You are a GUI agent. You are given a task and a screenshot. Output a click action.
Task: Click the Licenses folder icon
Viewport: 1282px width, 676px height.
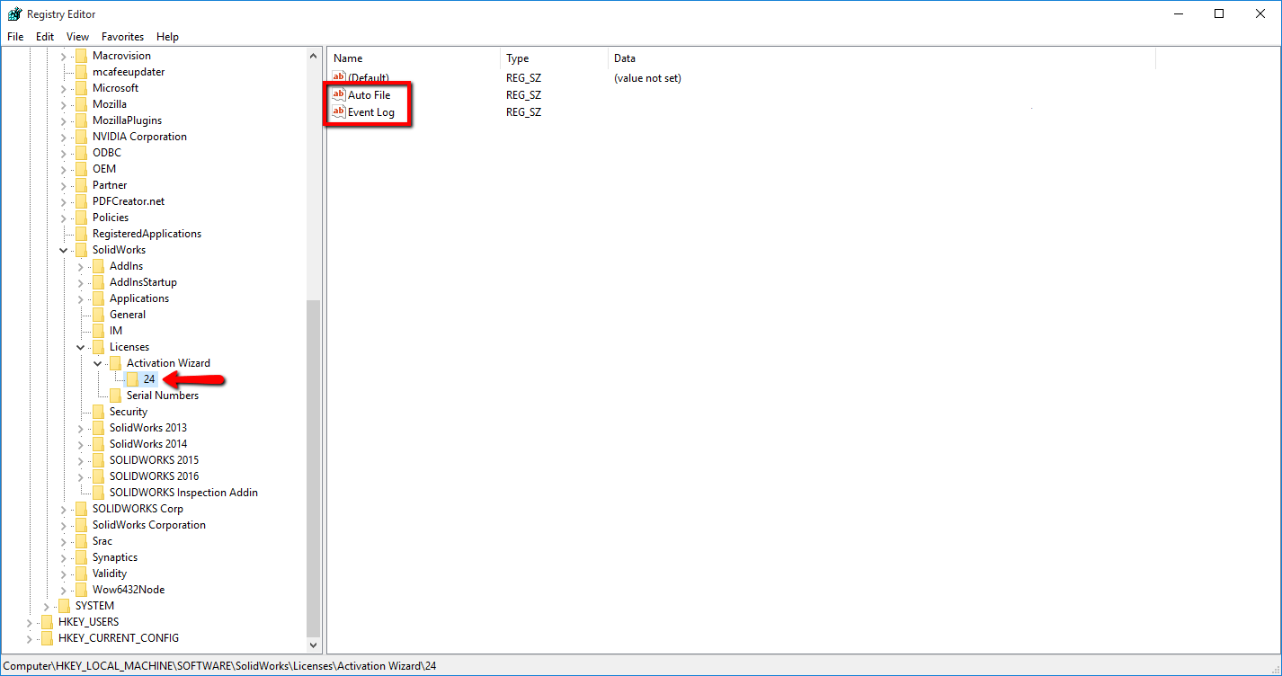click(100, 347)
